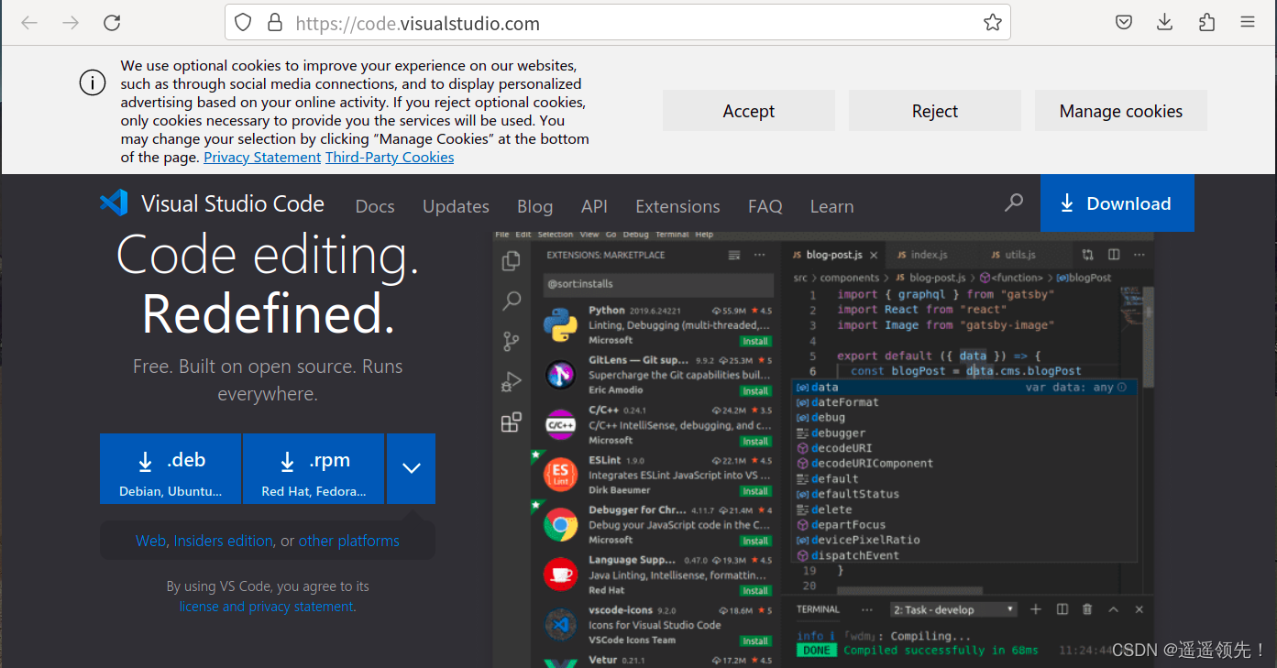This screenshot has height=668, width=1277.
Task: Click the blue Download button
Action: point(1117,203)
